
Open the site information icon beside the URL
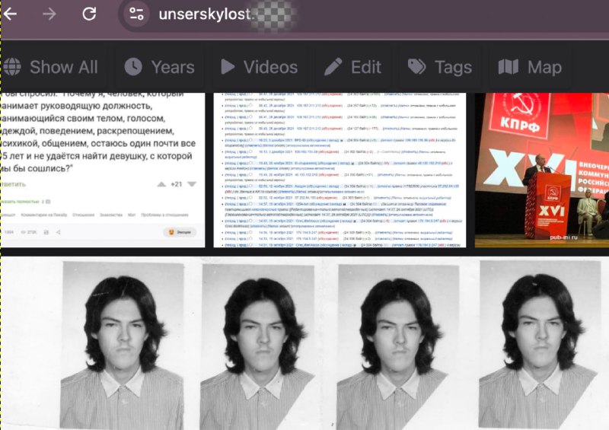pos(136,14)
